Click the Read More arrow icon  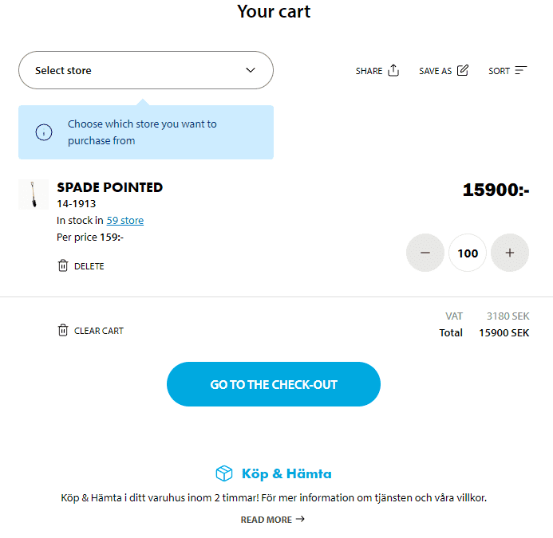tap(300, 519)
